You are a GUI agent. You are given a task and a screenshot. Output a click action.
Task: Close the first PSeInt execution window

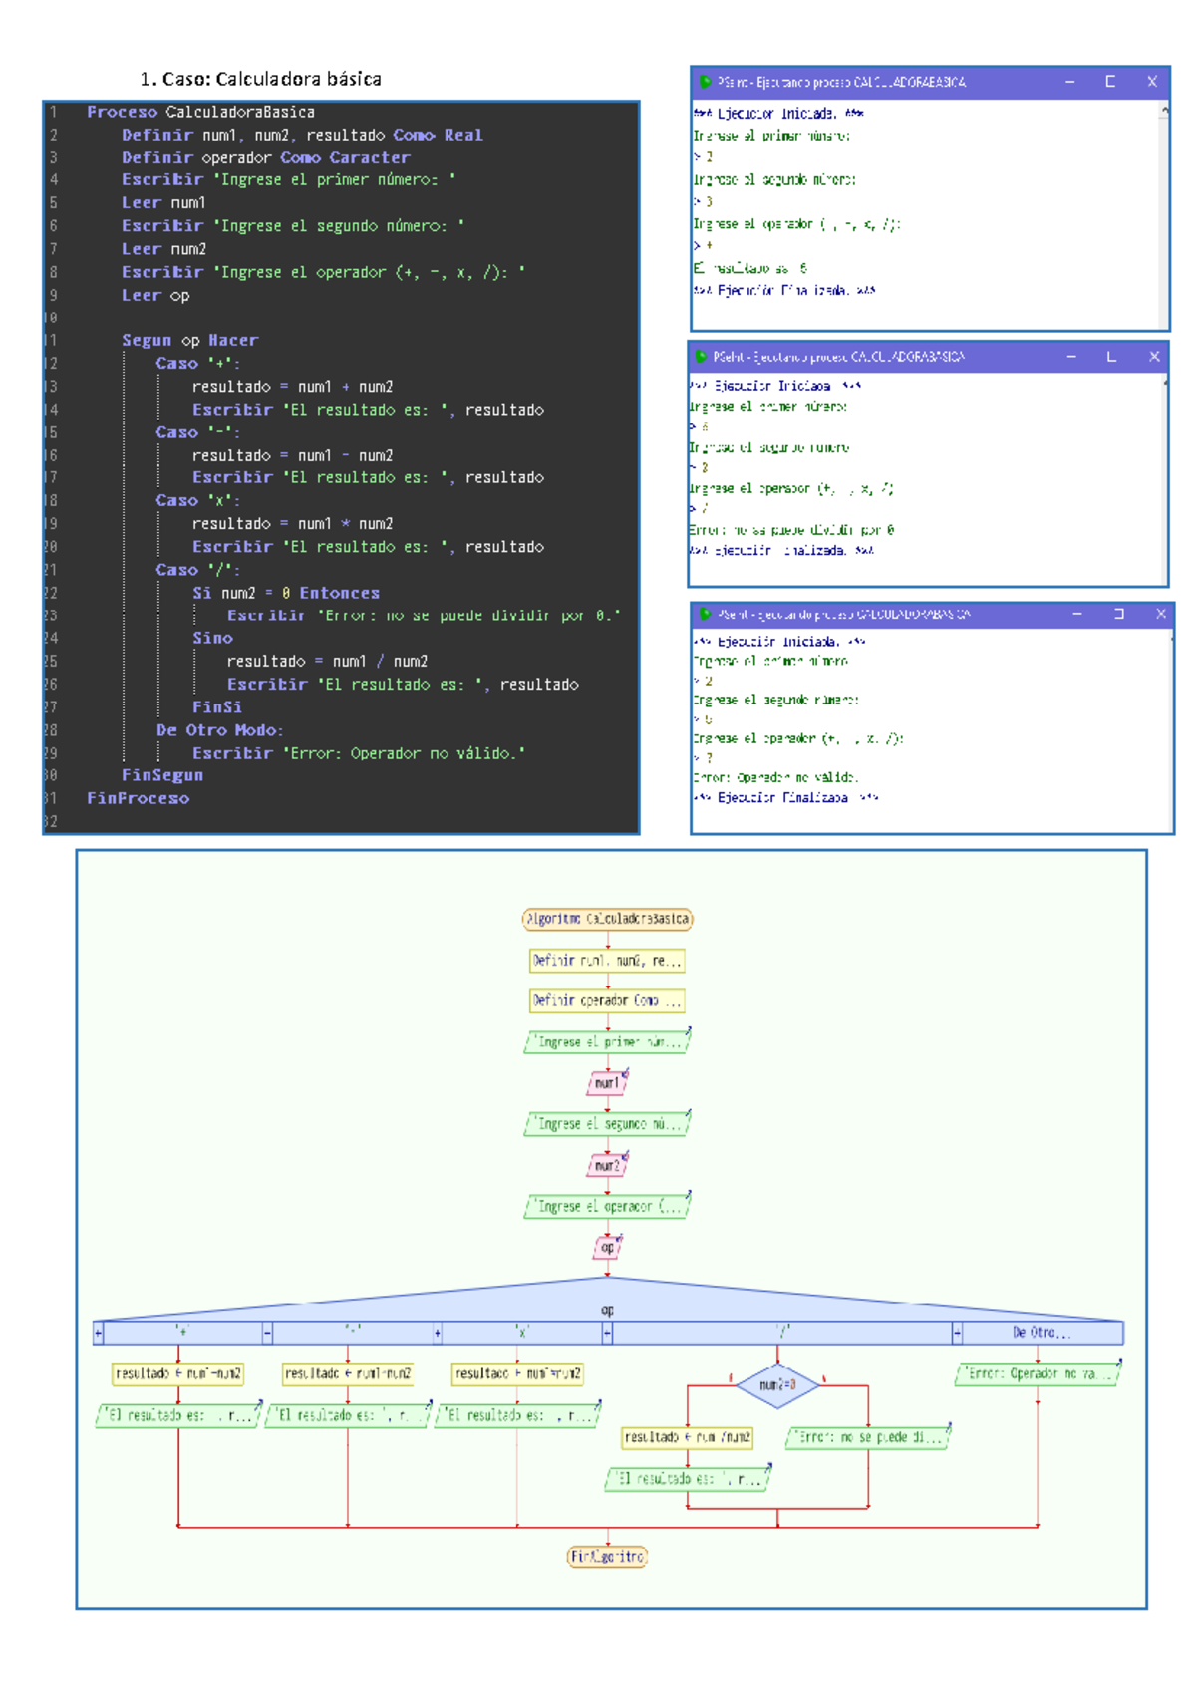(1152, 82)
